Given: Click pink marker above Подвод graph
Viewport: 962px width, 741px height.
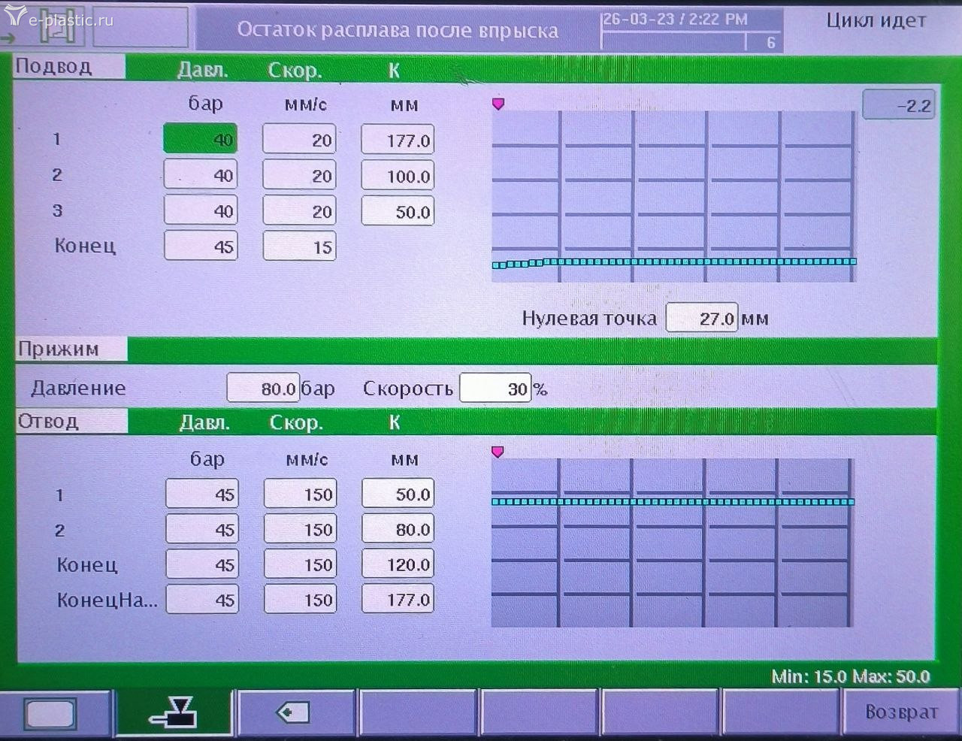Looking at the screenshot, I should click(x=498, y=104).
